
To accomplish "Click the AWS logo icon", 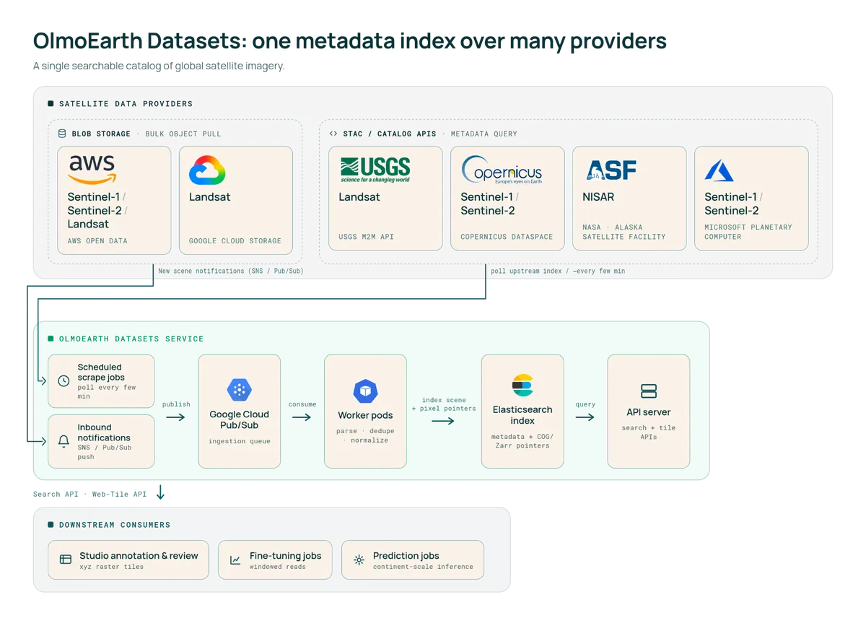I will point(92,170).
